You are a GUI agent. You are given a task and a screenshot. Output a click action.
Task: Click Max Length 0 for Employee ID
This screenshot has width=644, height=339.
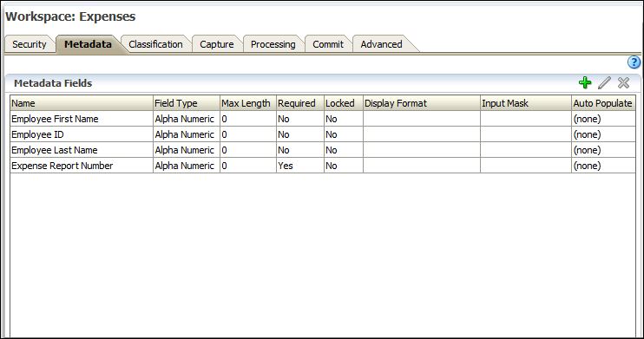(224, 134)
